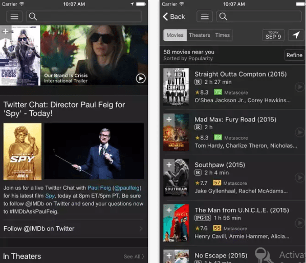Open Straight Outta Compton (2015) title
Viewport: 306px width, 263px height.
coord(241,74)
